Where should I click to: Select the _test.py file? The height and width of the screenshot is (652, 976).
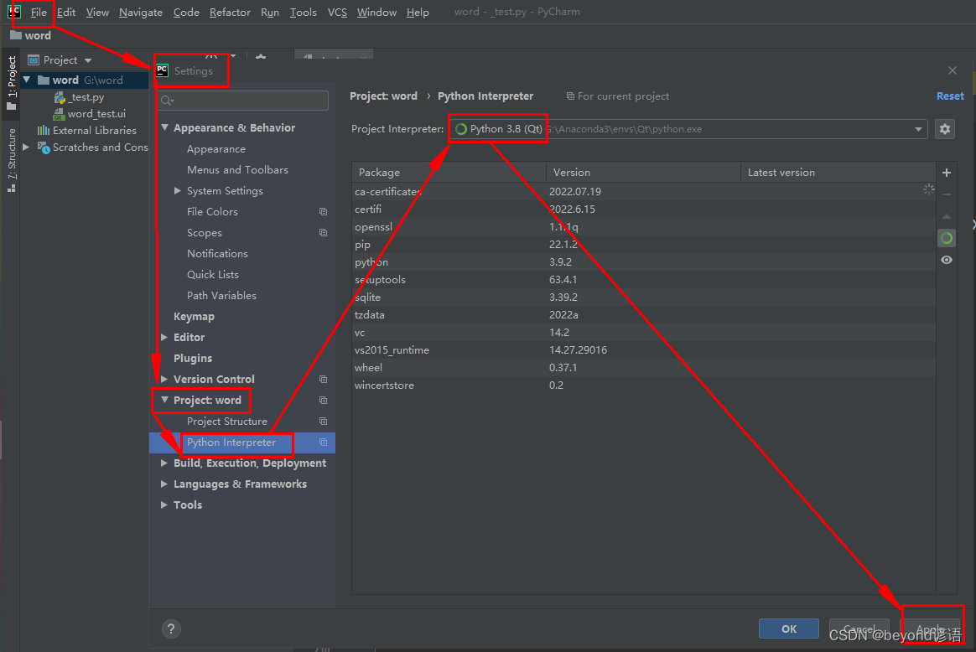pyautogui.click(x=79, y=97)
